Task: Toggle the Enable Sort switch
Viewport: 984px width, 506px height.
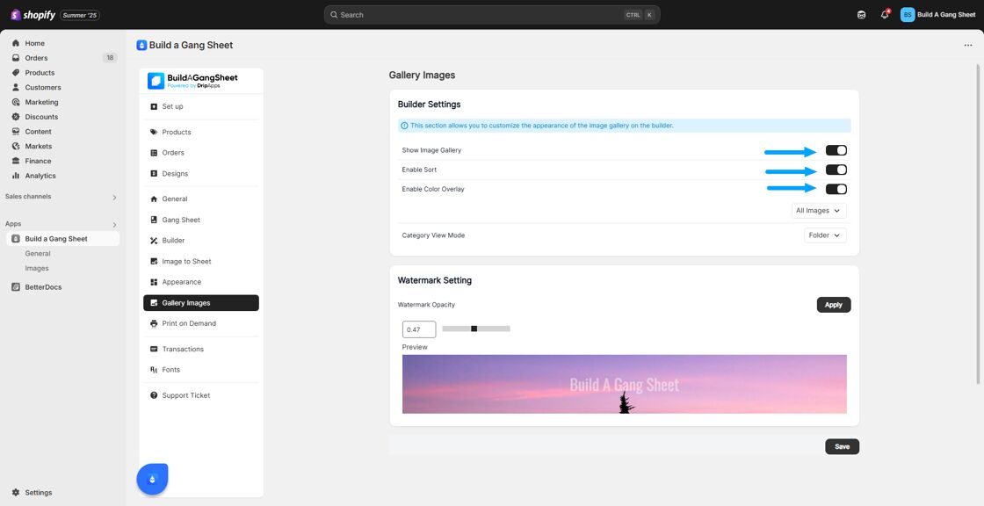Action: pyautogui.click(x=836, y=170)
